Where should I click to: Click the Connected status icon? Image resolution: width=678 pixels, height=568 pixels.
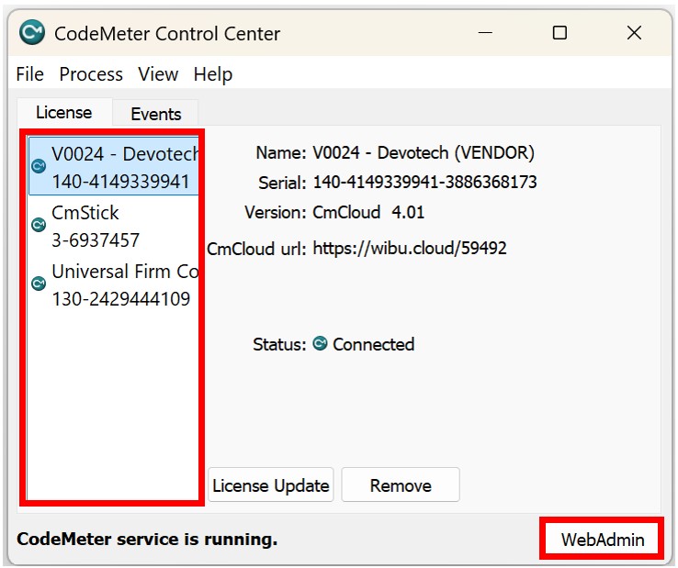point(320,343)
